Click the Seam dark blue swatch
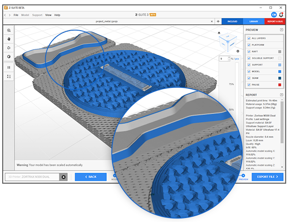The width and height of the screenshot is (288, 222). 280,78
